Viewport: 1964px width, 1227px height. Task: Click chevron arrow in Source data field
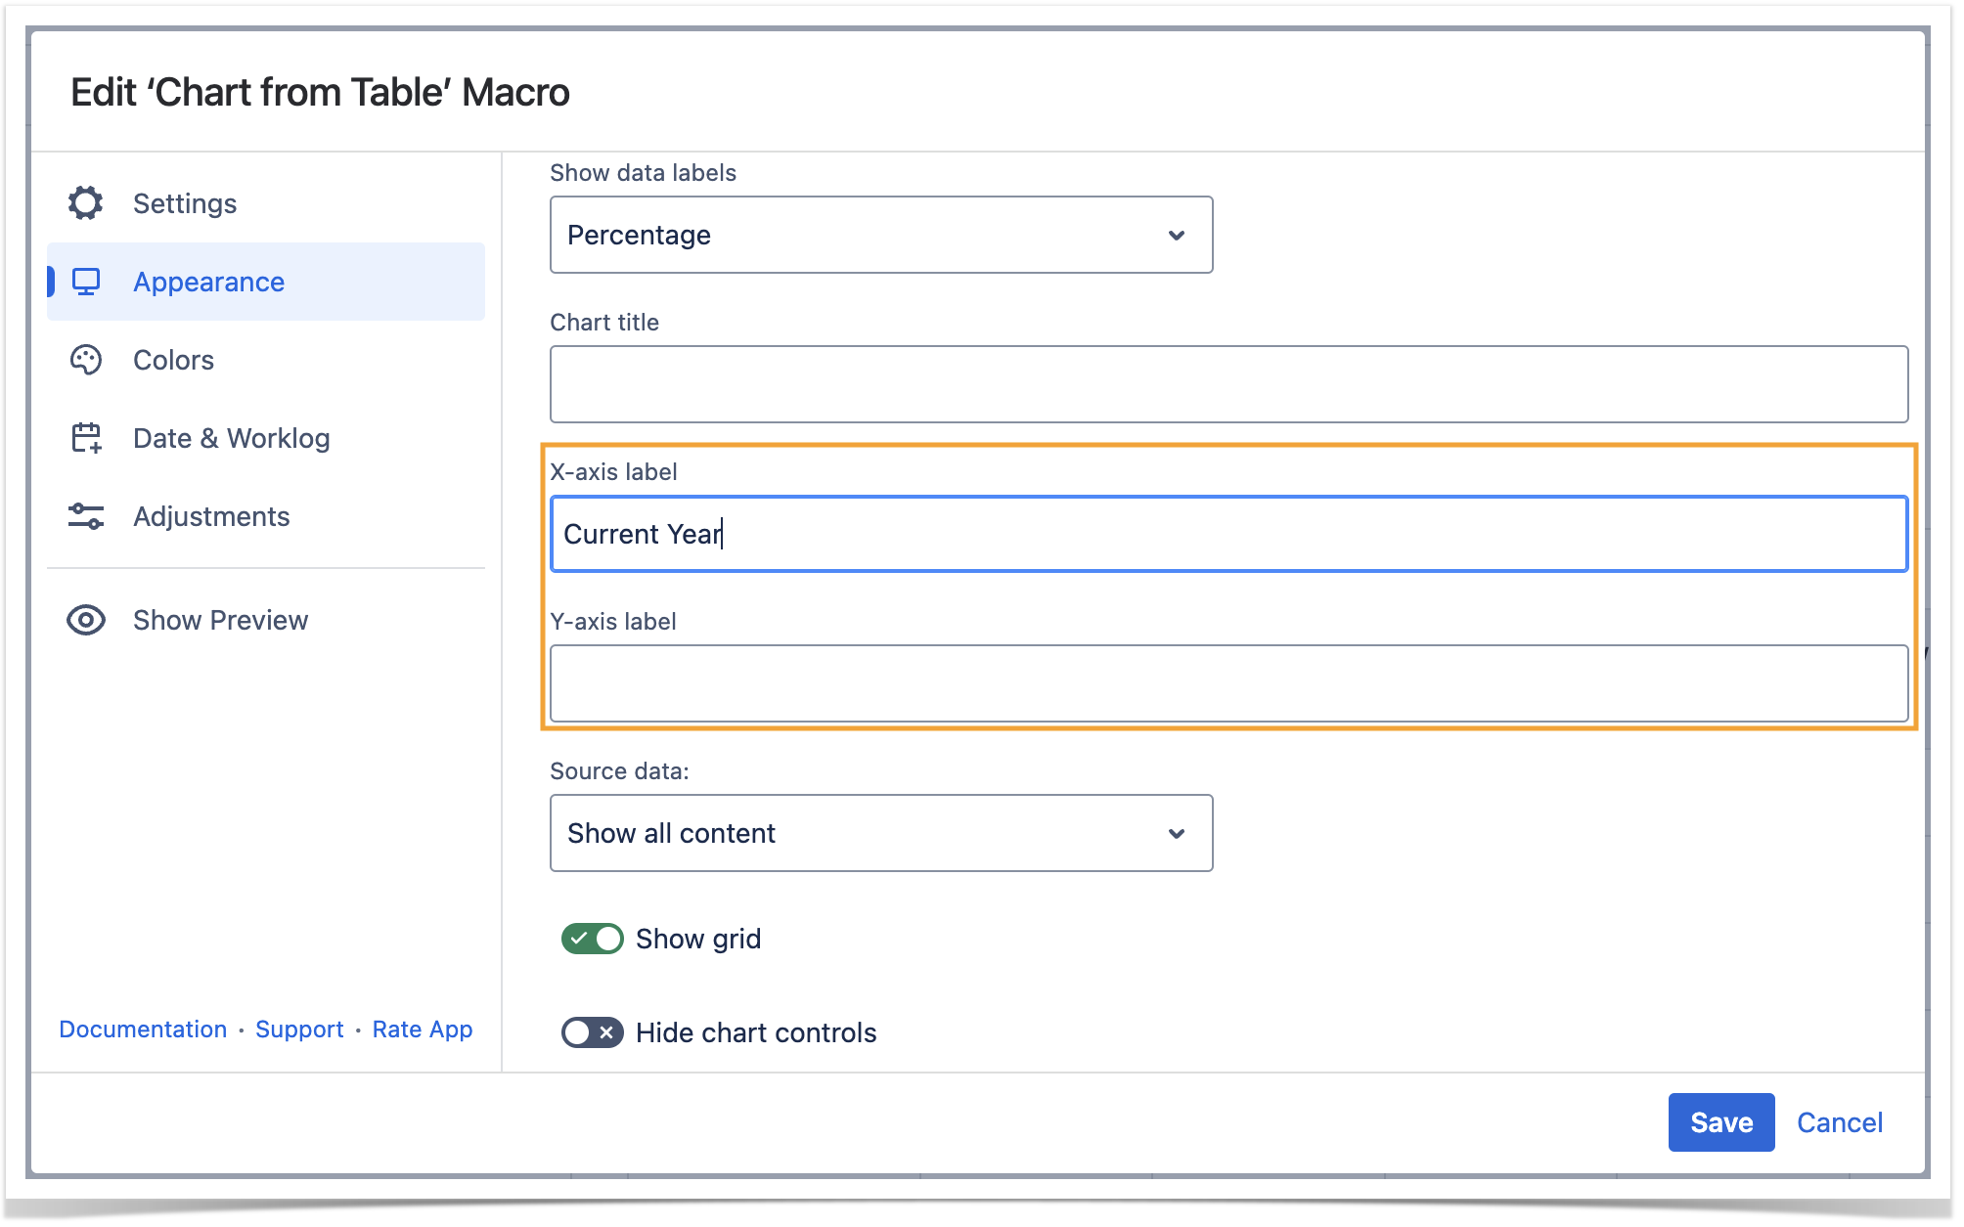click(1177, 834)
